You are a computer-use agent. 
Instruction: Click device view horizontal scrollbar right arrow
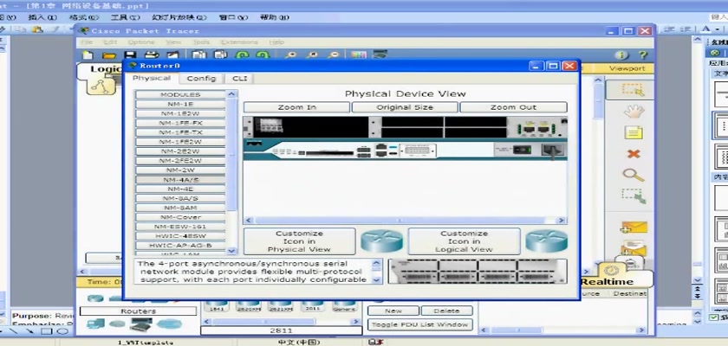point(562,221)
